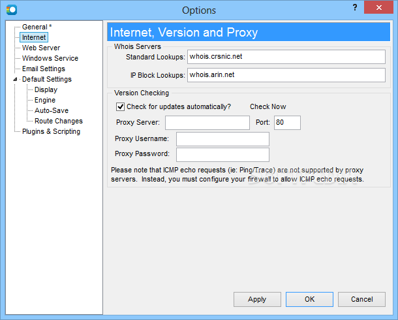Go to Email Settings page

click(44, 69)
